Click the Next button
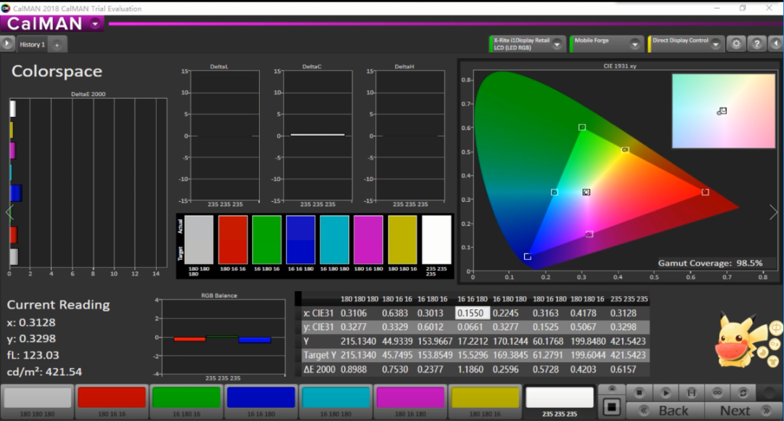The image size is (784, 421). [x=735, y=411]
